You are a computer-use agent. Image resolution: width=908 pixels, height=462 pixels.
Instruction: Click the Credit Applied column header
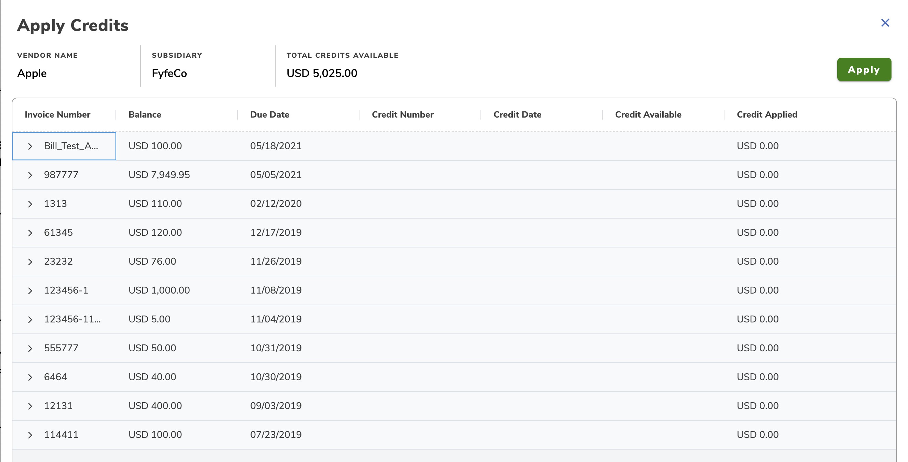pyautogui.click(x=767, y=114)
